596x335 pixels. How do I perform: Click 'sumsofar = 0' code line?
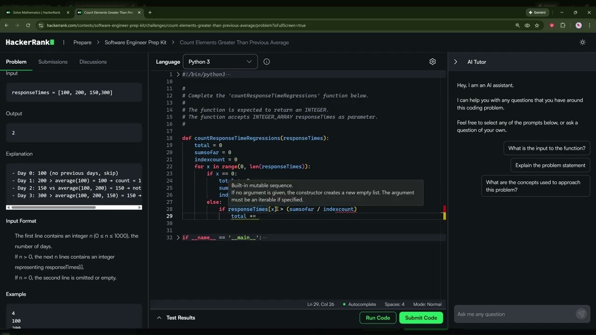[x=213, y=153]
